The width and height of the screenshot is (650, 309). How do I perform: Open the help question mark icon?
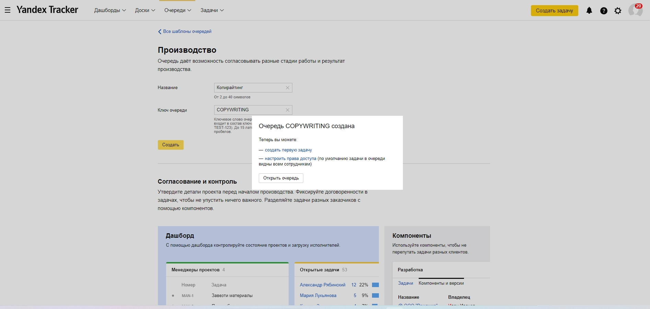(604, 11)
